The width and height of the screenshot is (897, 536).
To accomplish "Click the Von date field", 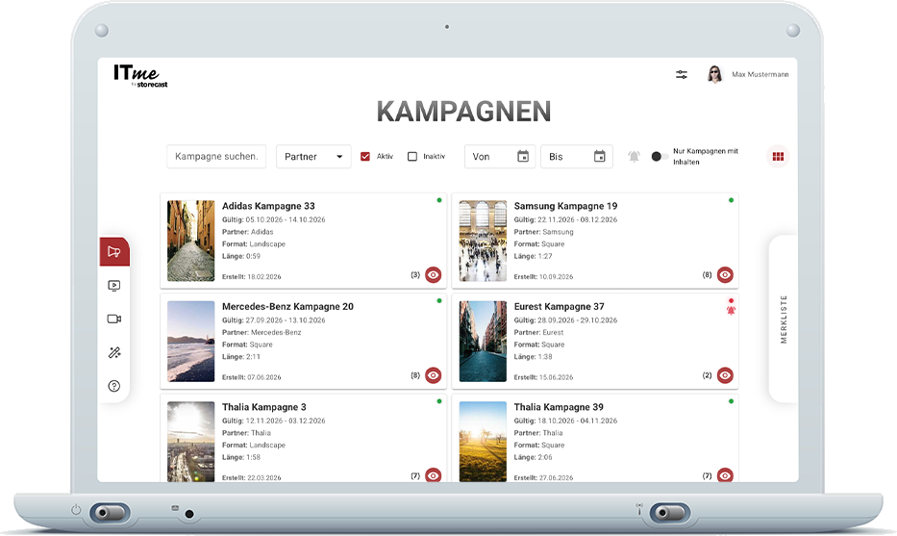I will [x=500, y=156].
